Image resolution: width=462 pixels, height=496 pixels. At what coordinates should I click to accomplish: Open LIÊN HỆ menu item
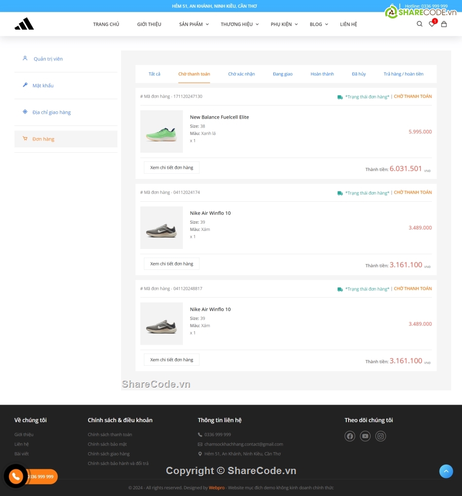[348, 24]
